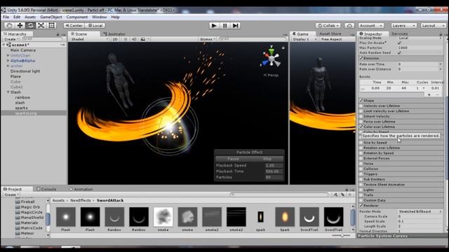Click the Step frame button
Screen dimensions: 449x252
236,25
